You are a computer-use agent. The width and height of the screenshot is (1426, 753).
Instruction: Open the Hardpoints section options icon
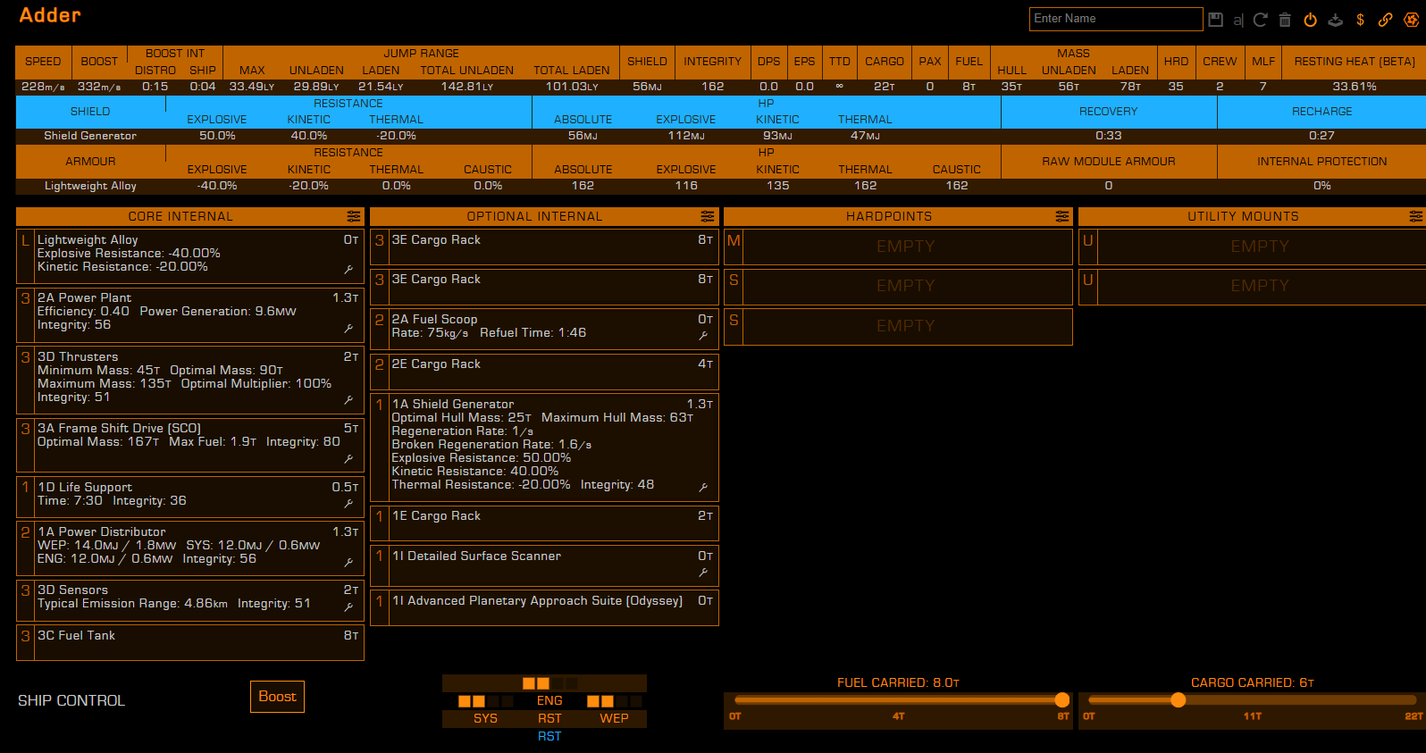point(1061,216)
